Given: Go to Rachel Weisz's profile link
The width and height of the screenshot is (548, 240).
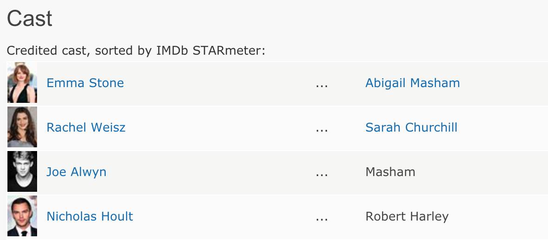Looking at the screenshot, I should click(x=86, y=127).
